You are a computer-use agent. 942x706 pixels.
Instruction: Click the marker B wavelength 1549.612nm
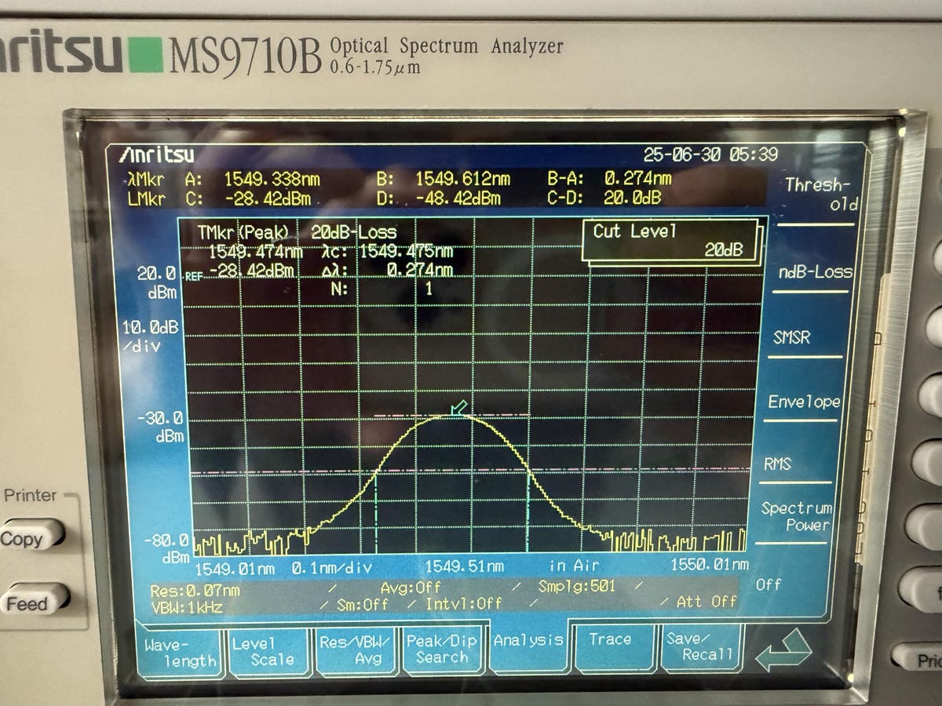pyautogui.click(x=462, y=179)
